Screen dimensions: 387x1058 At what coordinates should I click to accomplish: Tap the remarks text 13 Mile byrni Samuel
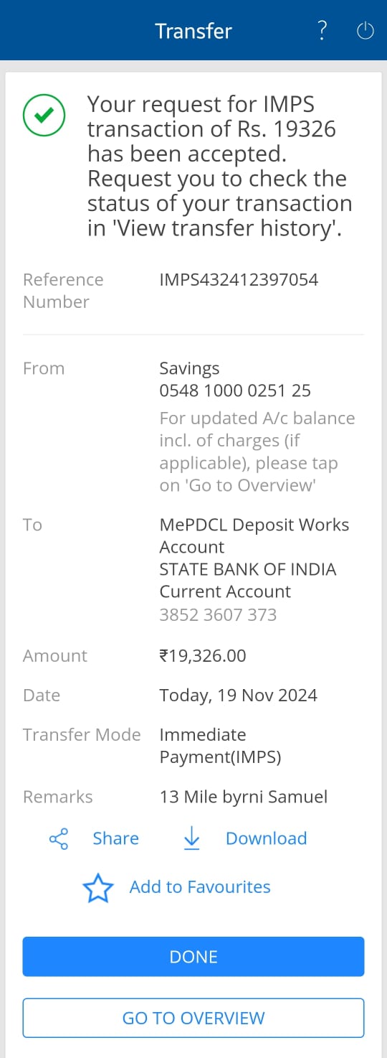tap(244, 797)
